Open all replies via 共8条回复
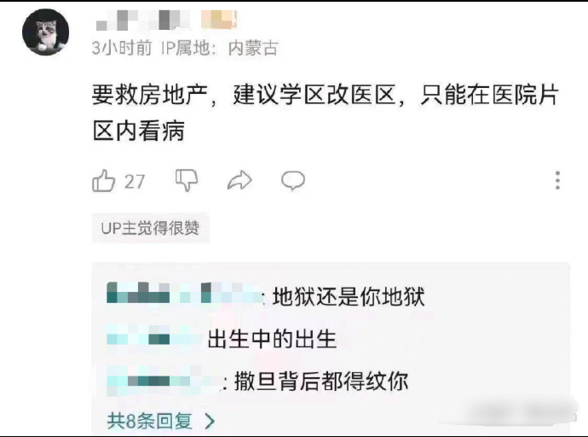Screen dimensions: 588x437 [150, 421]
